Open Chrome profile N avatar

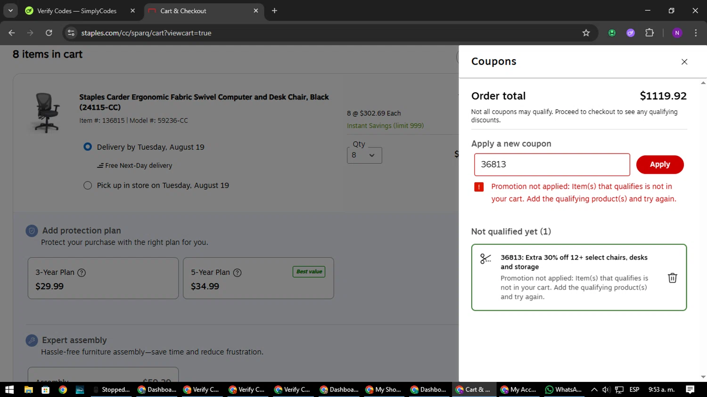[677, 33]
